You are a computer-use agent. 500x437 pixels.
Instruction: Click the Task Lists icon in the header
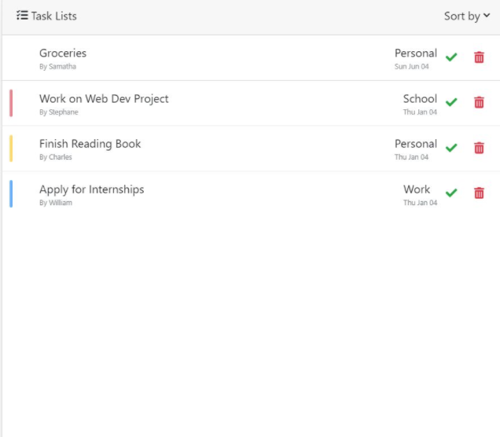tap(22, 16)
